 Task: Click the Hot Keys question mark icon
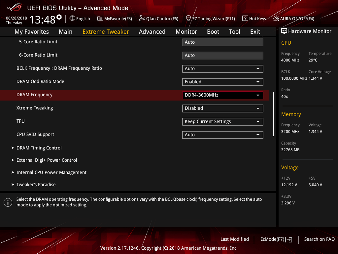coord(245,19)
